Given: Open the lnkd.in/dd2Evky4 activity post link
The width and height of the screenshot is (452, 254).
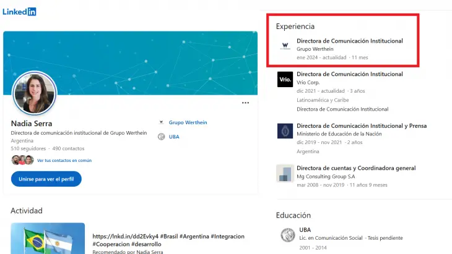Looking at the screenshot, I should tap(168, 240).
